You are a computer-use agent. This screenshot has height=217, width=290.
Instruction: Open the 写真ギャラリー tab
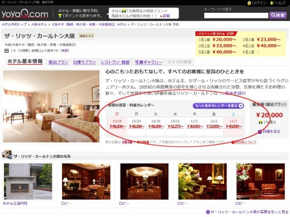pyautogui.click(x=148, y=62)
